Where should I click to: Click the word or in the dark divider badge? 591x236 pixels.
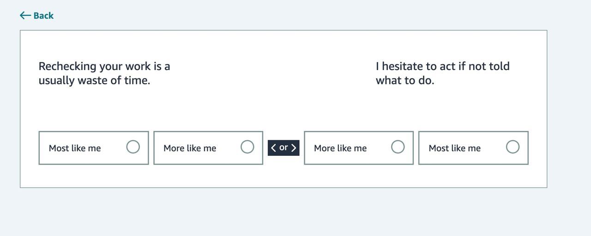tap(283, 147)
